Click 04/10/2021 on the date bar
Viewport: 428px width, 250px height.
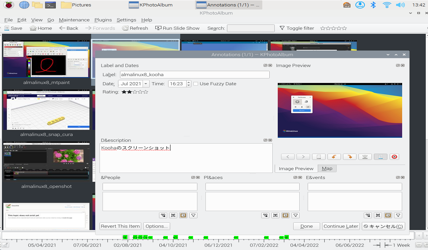click(x=173, y=245)
